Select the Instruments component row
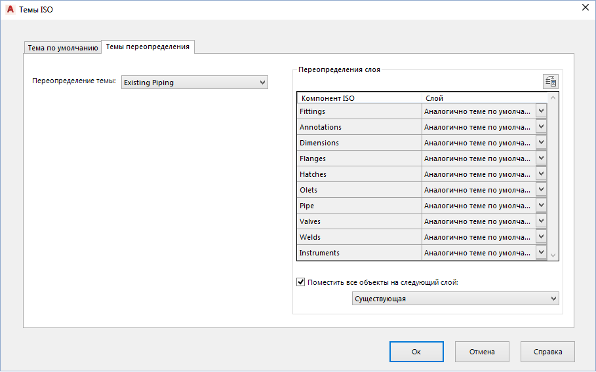The width and height of the screenshot is (596, 372). [x=359, y=253]
